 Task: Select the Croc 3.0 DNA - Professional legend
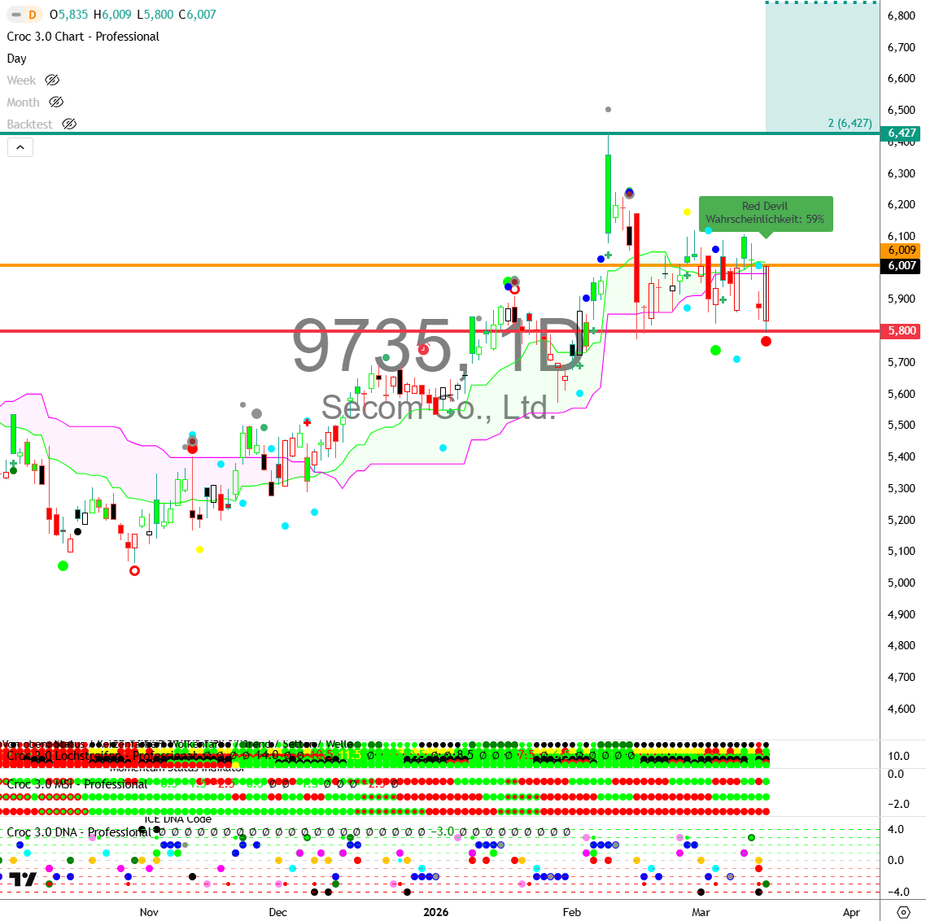coord(78,832)
